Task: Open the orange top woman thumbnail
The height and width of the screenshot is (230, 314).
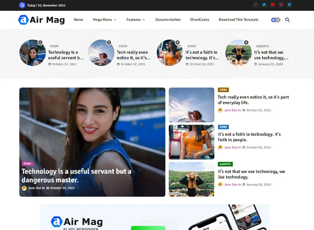Action: pyautogui.click(x=192, y=142)
